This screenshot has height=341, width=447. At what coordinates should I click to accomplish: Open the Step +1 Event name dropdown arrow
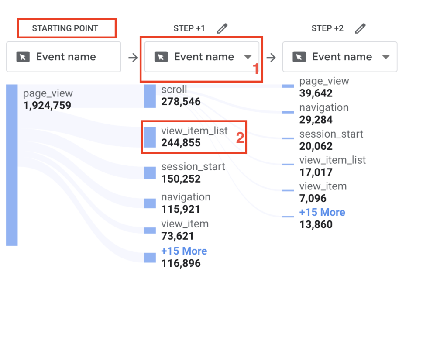(248, 57)
